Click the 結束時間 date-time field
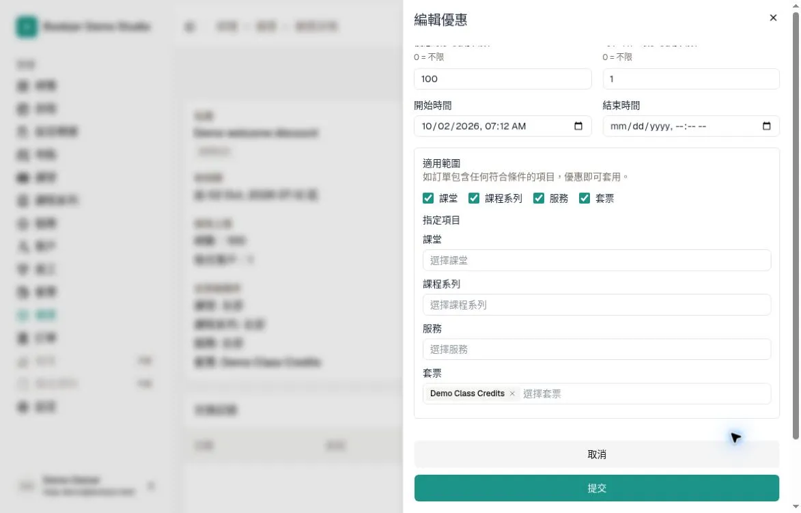The image size is (801, 513). coord(690,126)
